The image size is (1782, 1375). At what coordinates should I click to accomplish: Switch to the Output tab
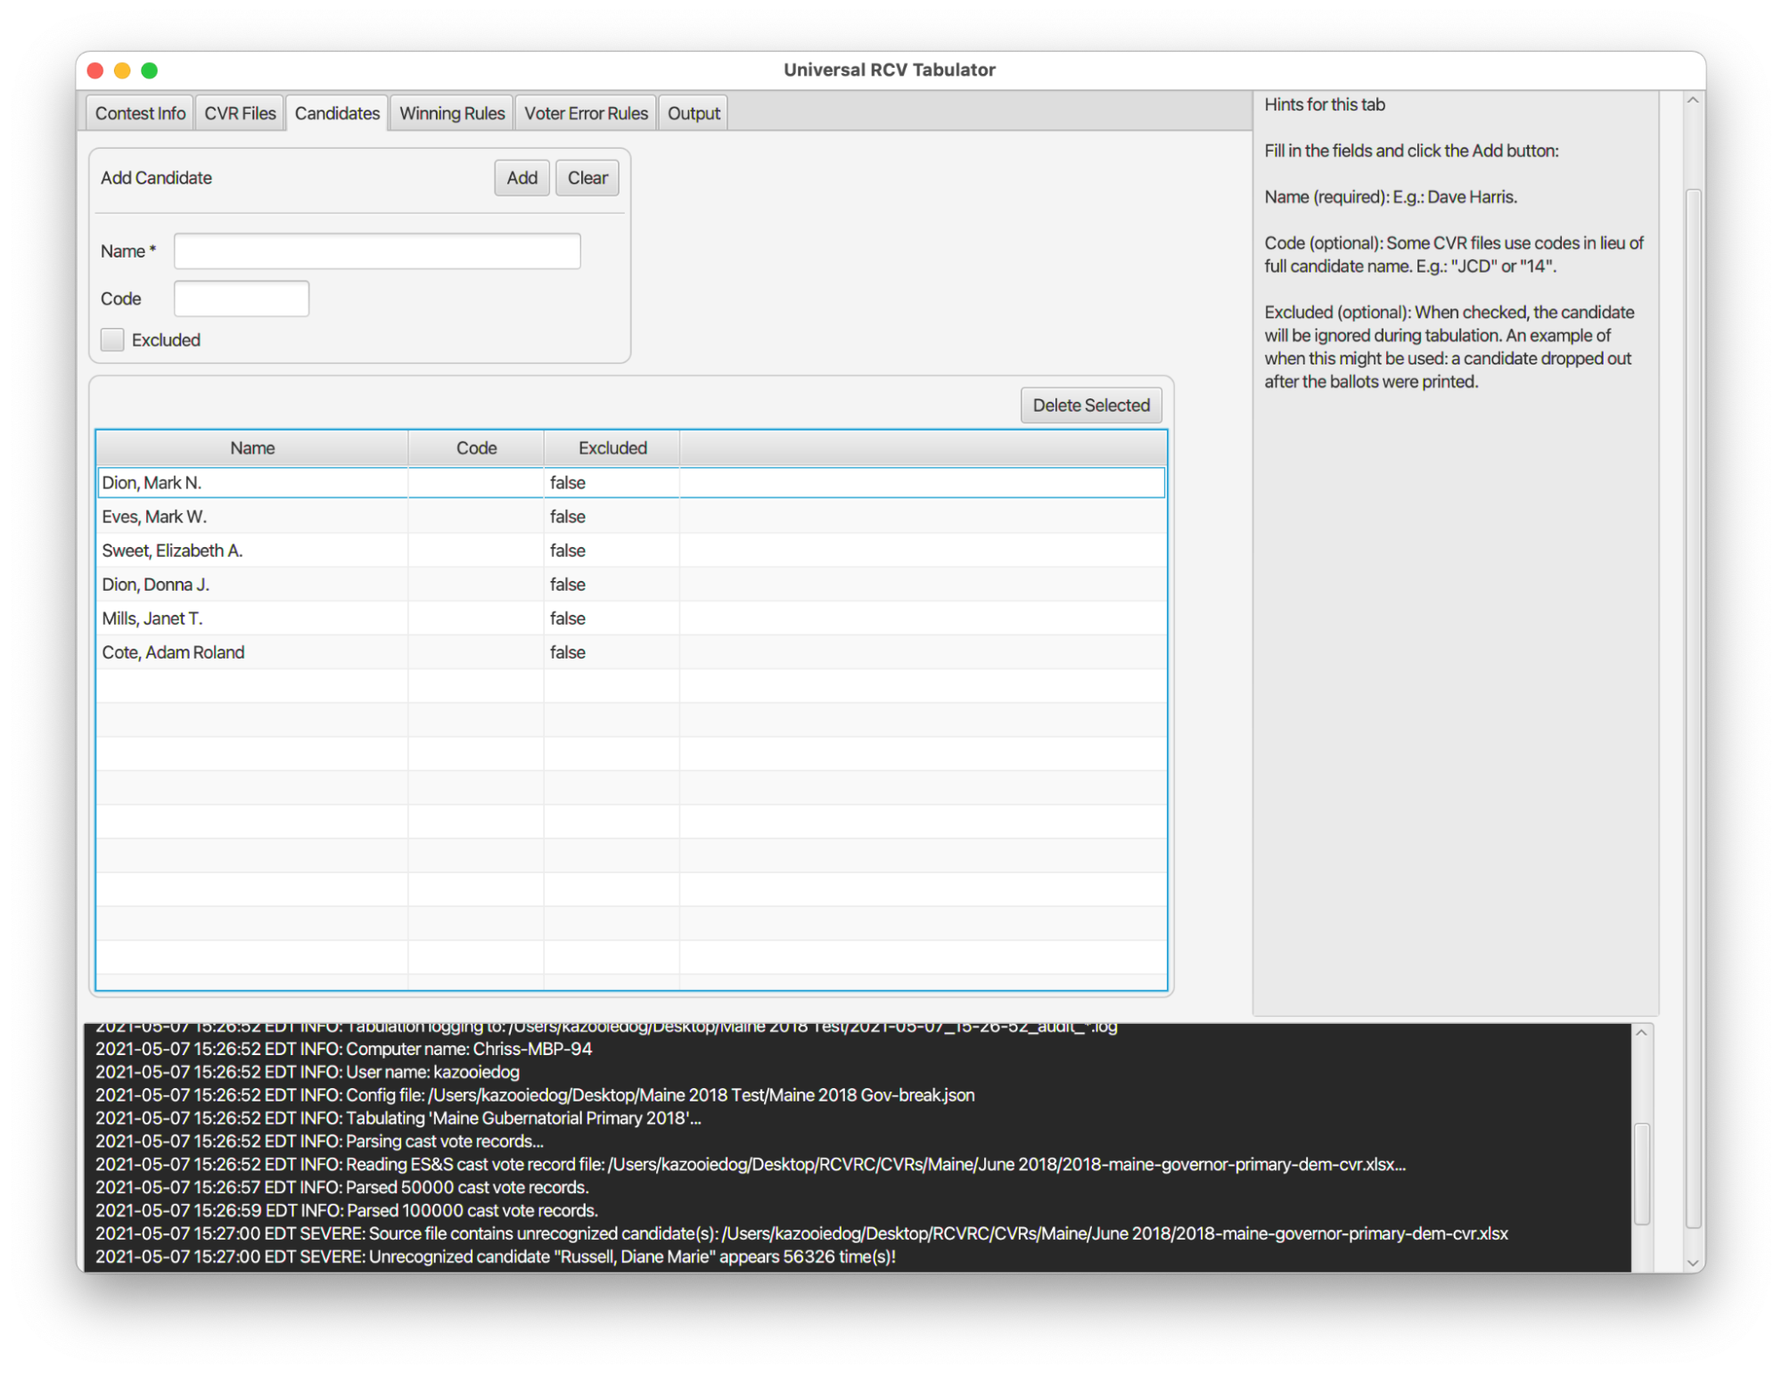click(x=694, y=113)
